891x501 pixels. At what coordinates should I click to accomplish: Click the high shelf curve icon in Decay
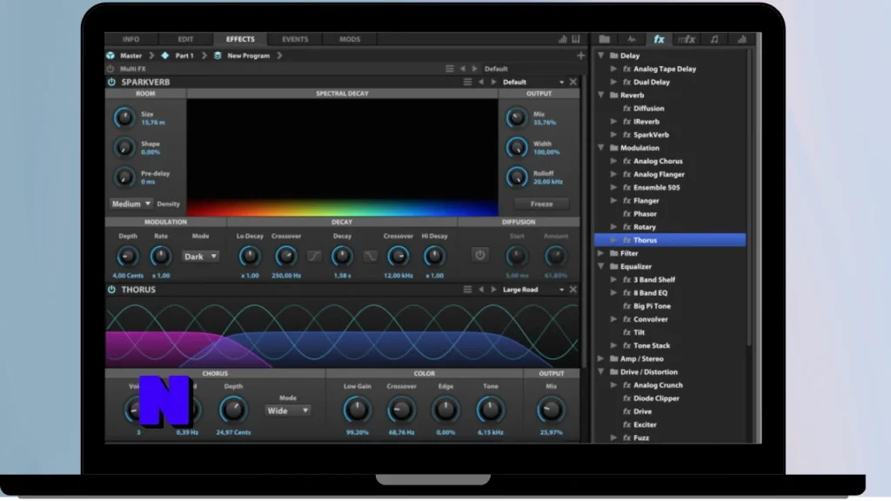370,257
